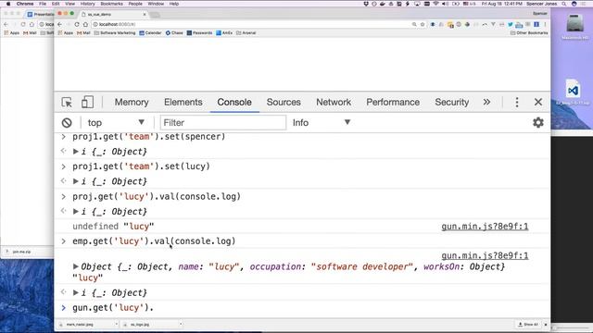Image resolution: width=593 pixels, height=333 pixels.
Task: Open the Apple menu
Action: pos(8,4)
